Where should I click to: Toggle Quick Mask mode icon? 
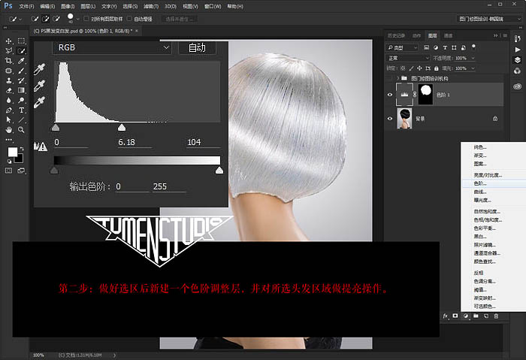[9, 171]
